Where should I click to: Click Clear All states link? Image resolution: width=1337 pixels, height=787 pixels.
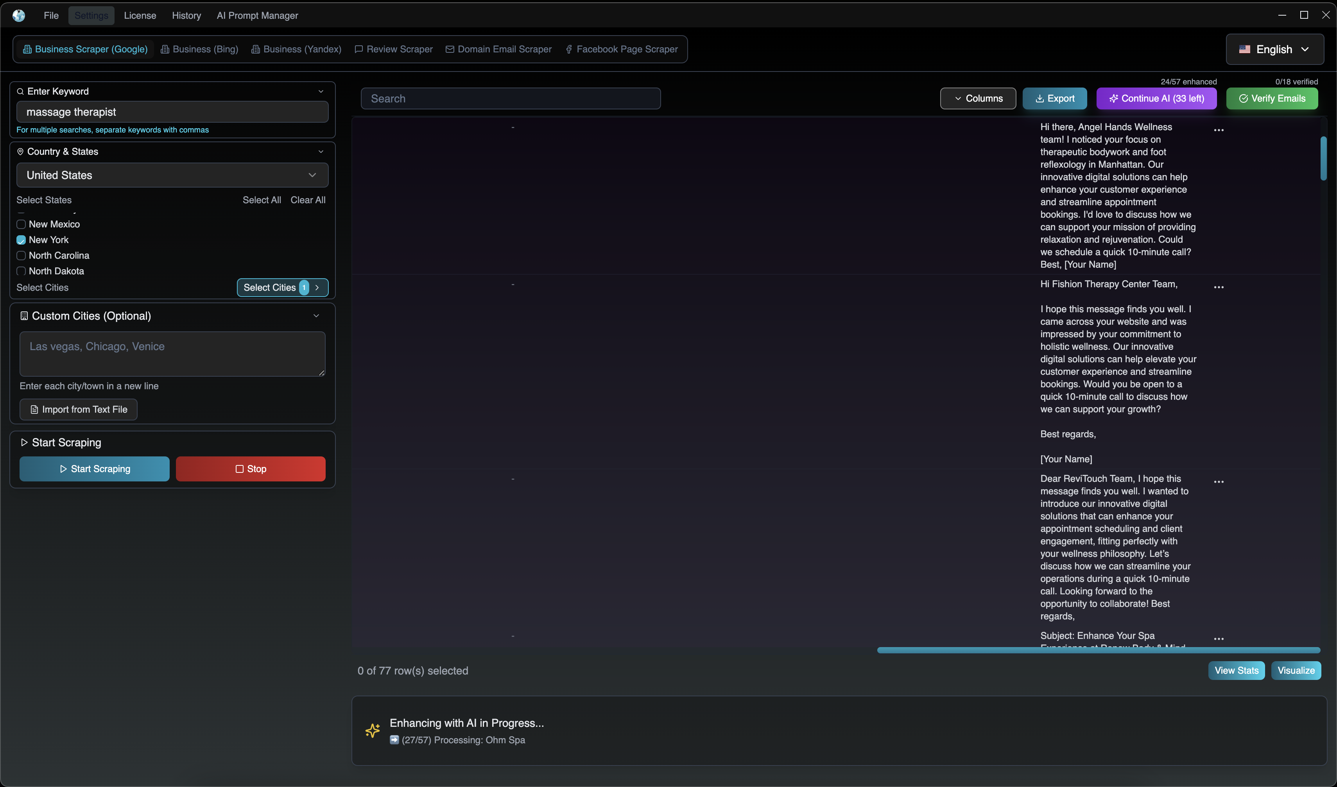tap(308, 200)
